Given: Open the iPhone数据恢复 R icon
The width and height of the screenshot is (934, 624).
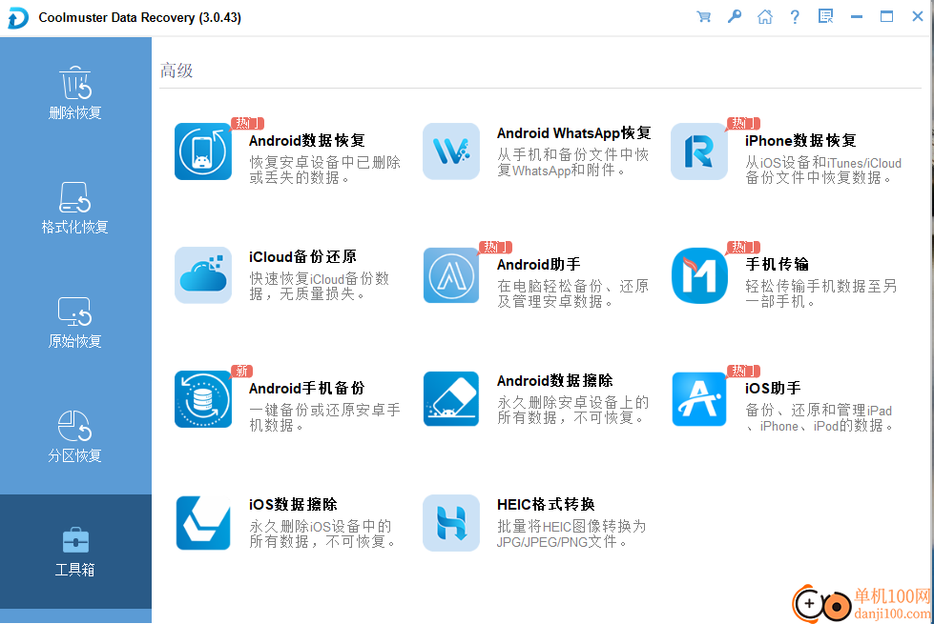Looking at the screenshot, I should click(x=698, y=151).
